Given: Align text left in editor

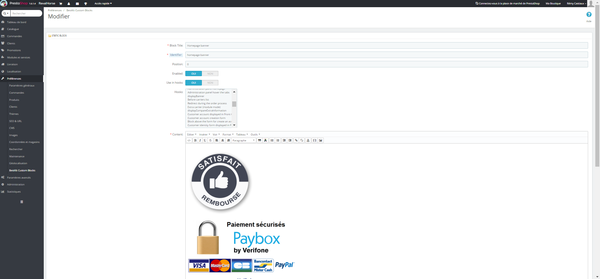Looking at the screenshot, I should [217, 140].
